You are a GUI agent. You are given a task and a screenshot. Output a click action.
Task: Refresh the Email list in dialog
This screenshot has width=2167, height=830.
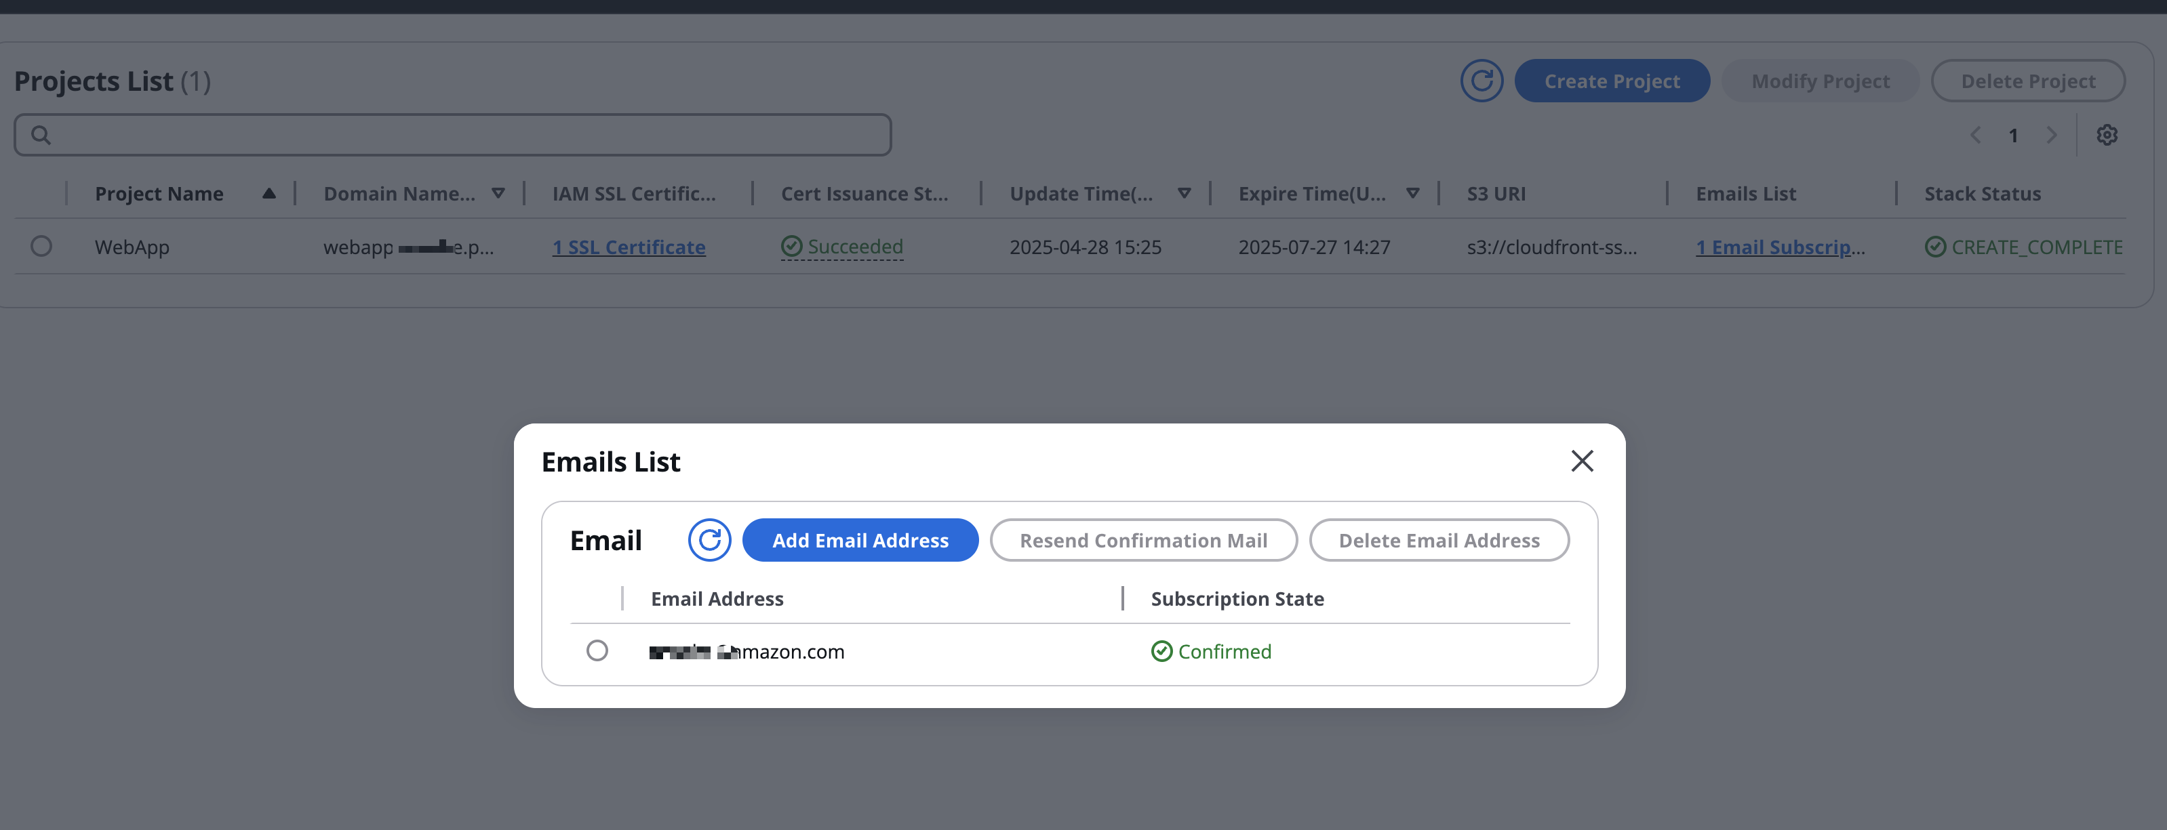point(709,540)
